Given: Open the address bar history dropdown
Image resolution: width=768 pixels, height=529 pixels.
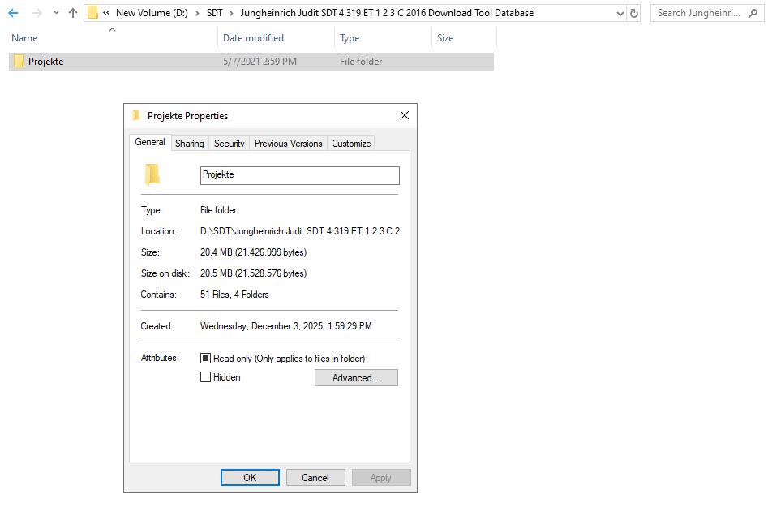Looking at the screenshot, I should pyautogui.click(x=620, y=13).
